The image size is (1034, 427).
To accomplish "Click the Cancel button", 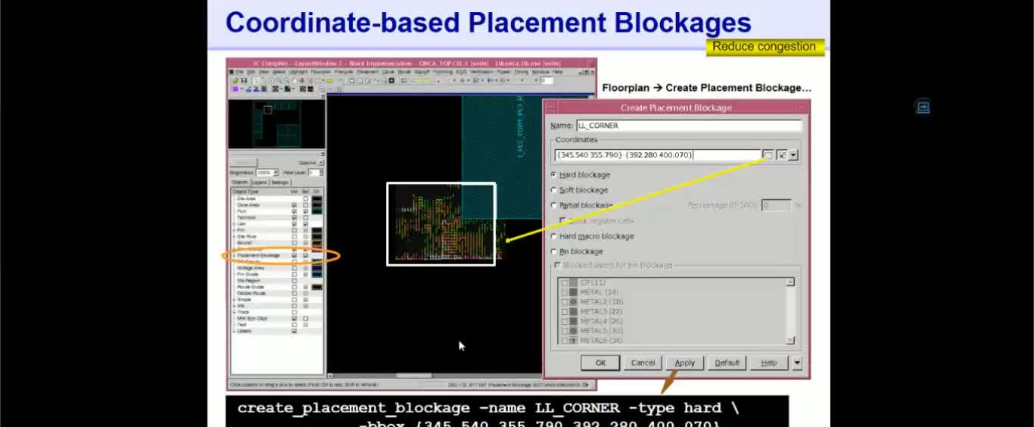I will coord(643,363).
